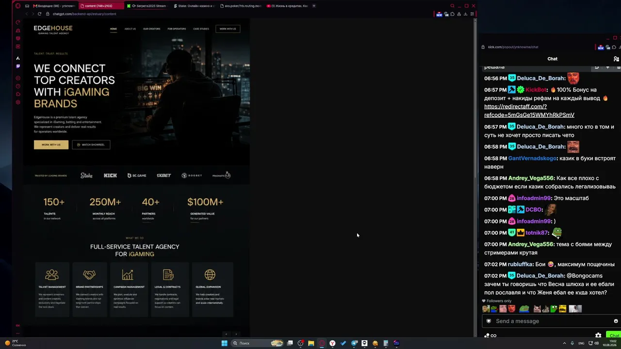This screenshot has width=621, height=349.
Task: Switch to the aks.poker tab
Action: tap(241, 6)
